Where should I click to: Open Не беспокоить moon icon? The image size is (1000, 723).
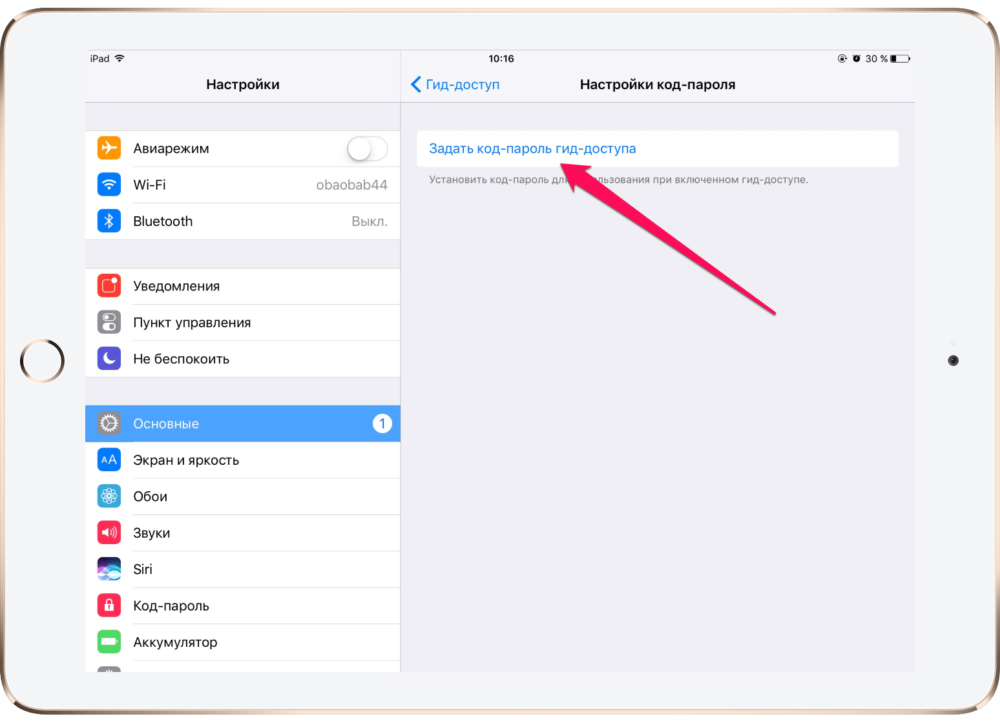click(109, 358)
